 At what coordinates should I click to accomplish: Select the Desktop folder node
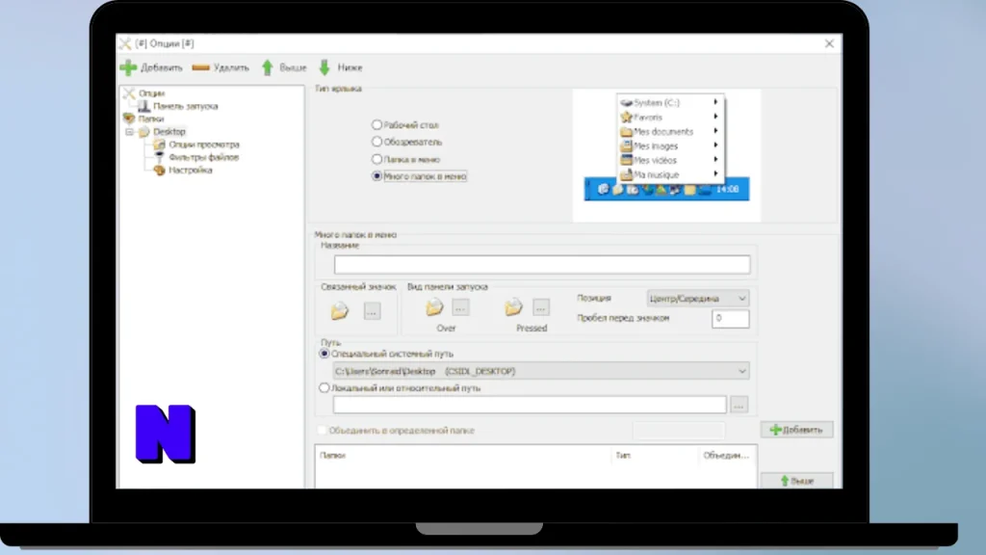click(169, 131)
